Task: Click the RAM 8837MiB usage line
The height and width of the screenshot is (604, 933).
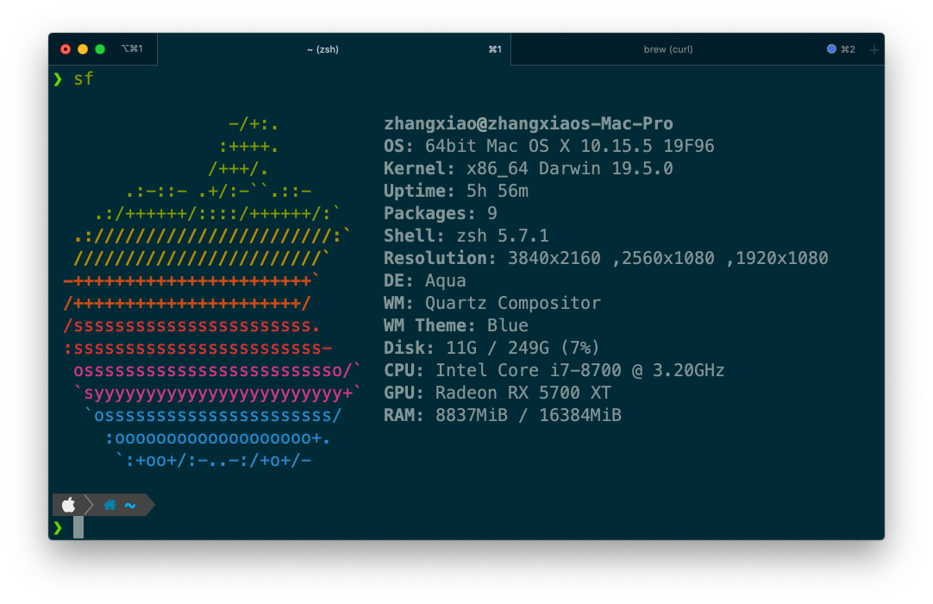Action: pyautogui.click(x=502, y=415)
